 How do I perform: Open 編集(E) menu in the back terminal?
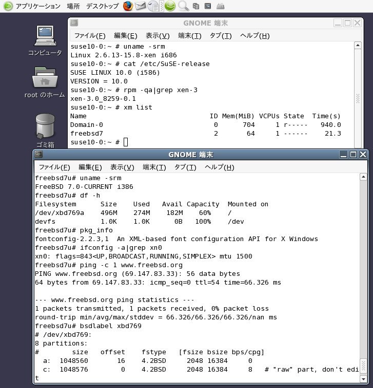(x=126, y=36)
